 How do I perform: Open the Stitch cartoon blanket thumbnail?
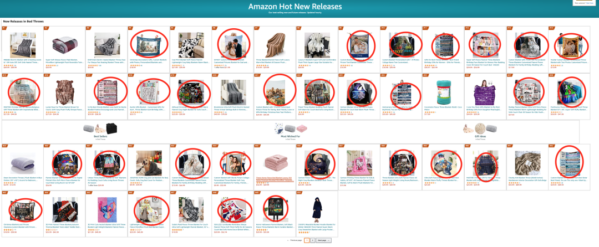106,209
